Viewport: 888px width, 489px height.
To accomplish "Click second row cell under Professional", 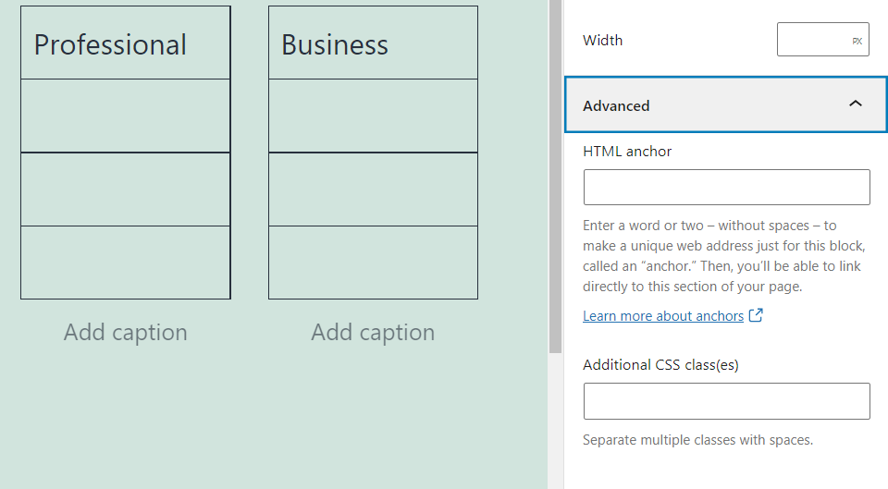I will 125,116.
